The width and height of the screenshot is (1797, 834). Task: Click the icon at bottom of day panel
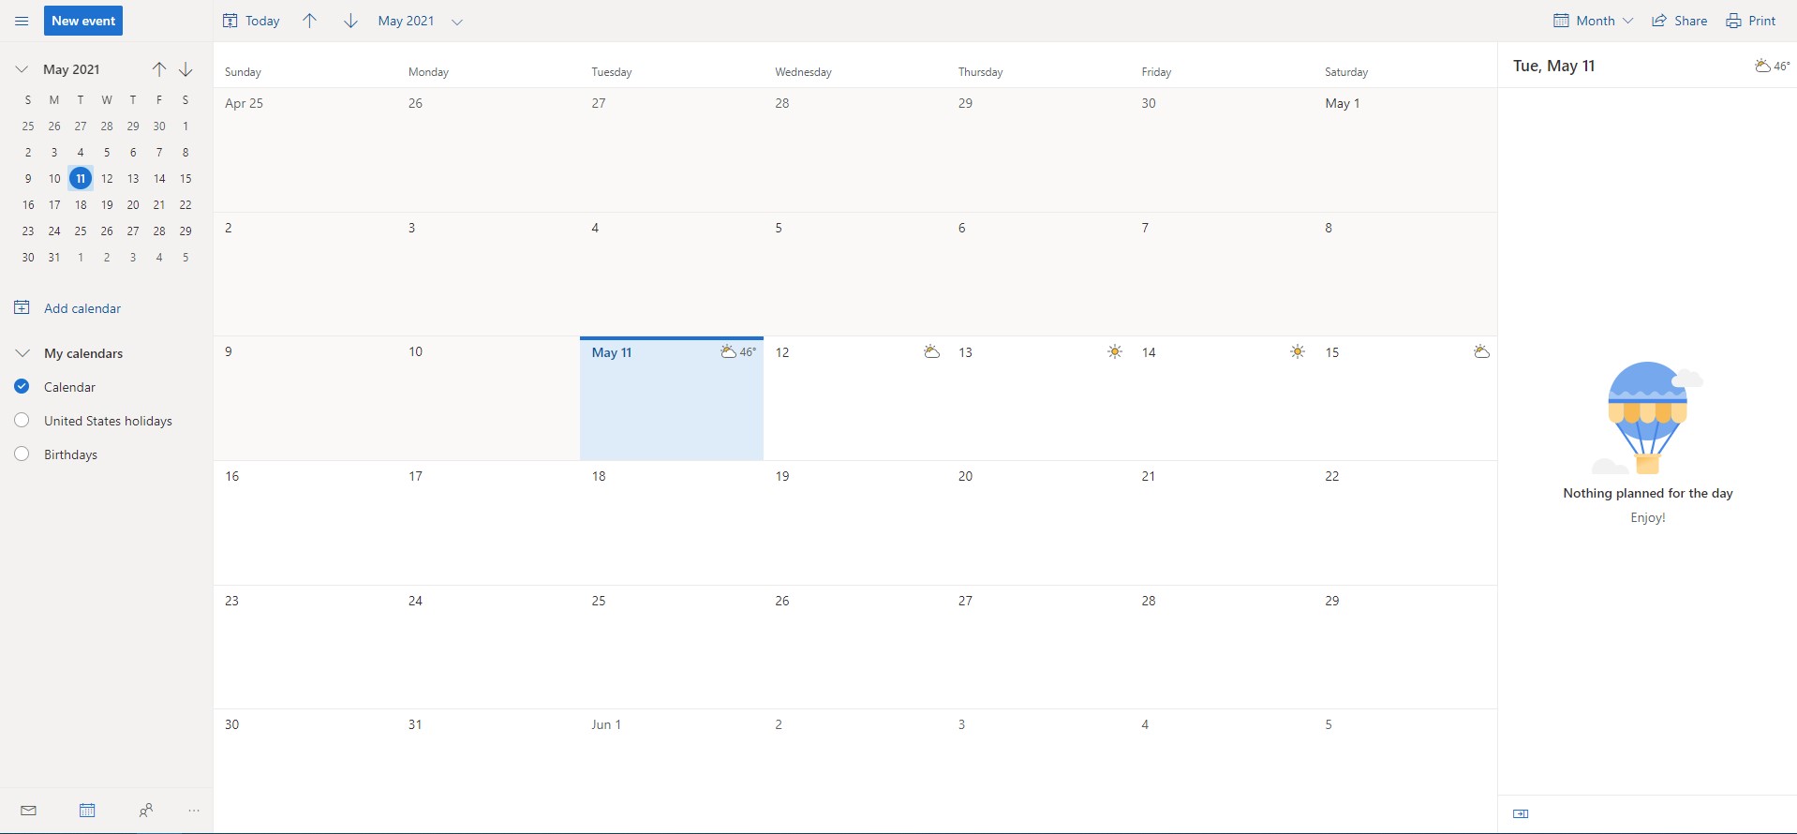[1521, 813]
